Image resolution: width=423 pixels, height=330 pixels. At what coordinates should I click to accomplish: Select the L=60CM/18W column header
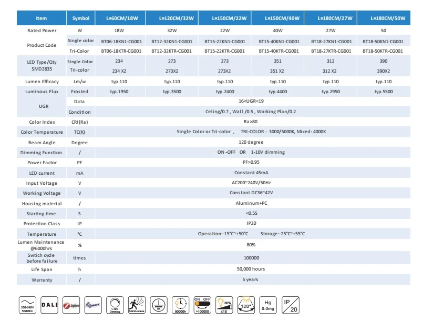pyautogui.click(x=120, y=18)
